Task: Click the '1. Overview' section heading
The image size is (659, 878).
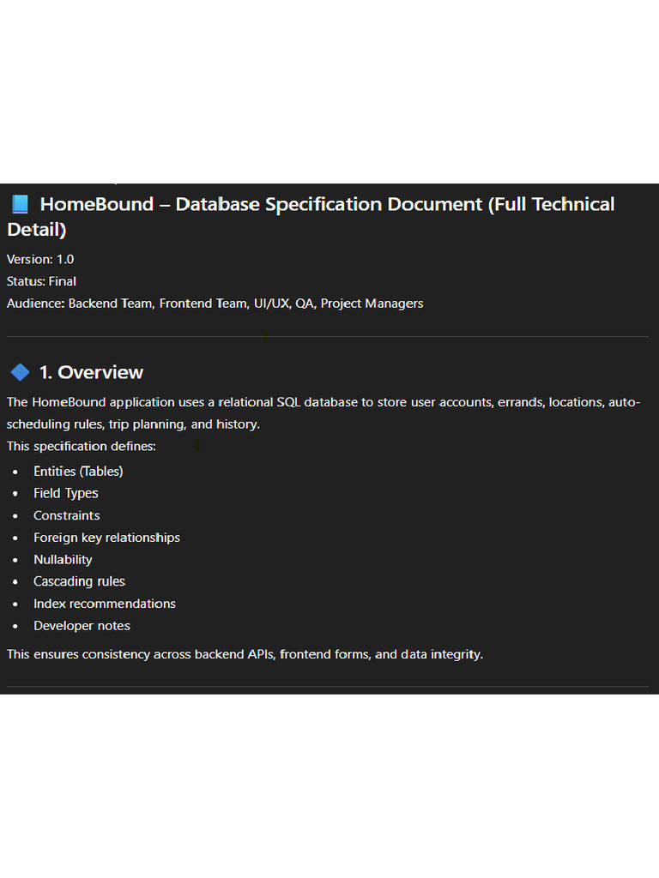Action: 91,372
